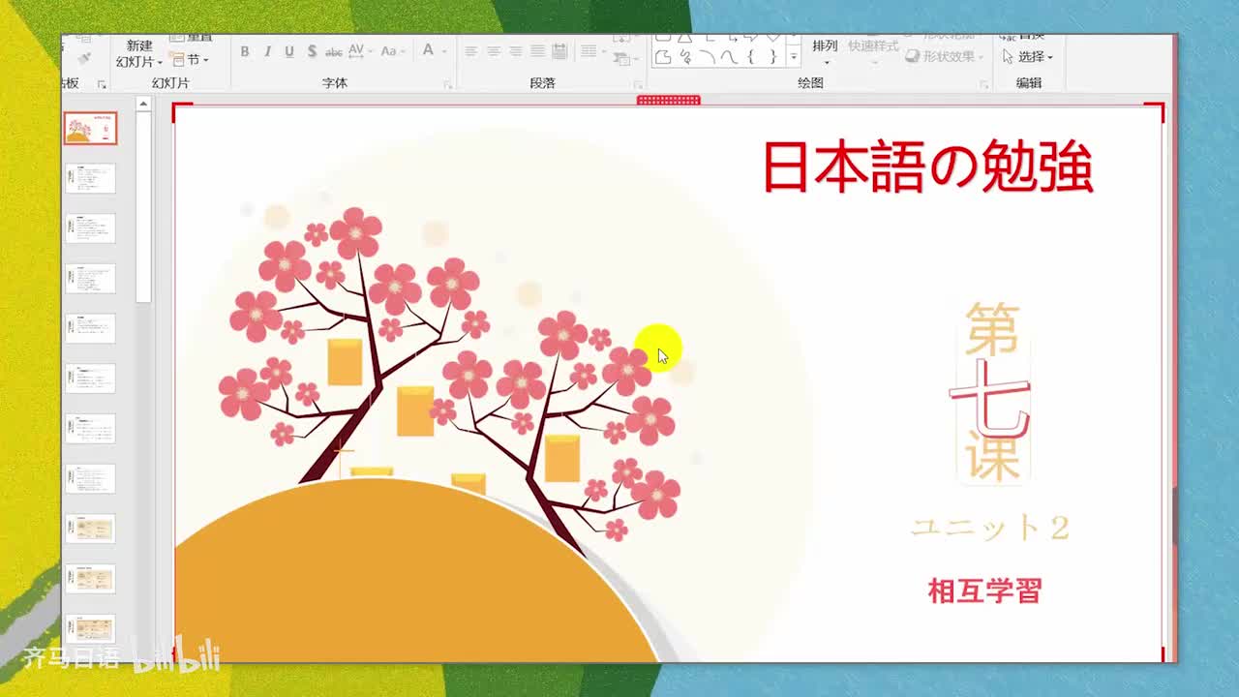Select the eighth slide thumbnail

90,479
